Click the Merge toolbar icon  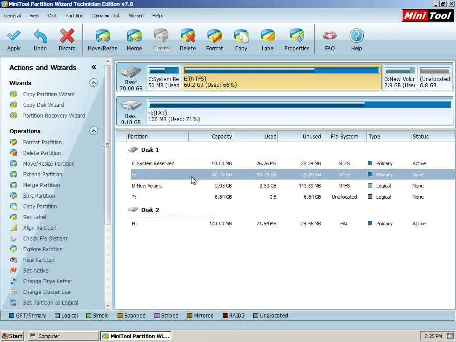(134, 36)
